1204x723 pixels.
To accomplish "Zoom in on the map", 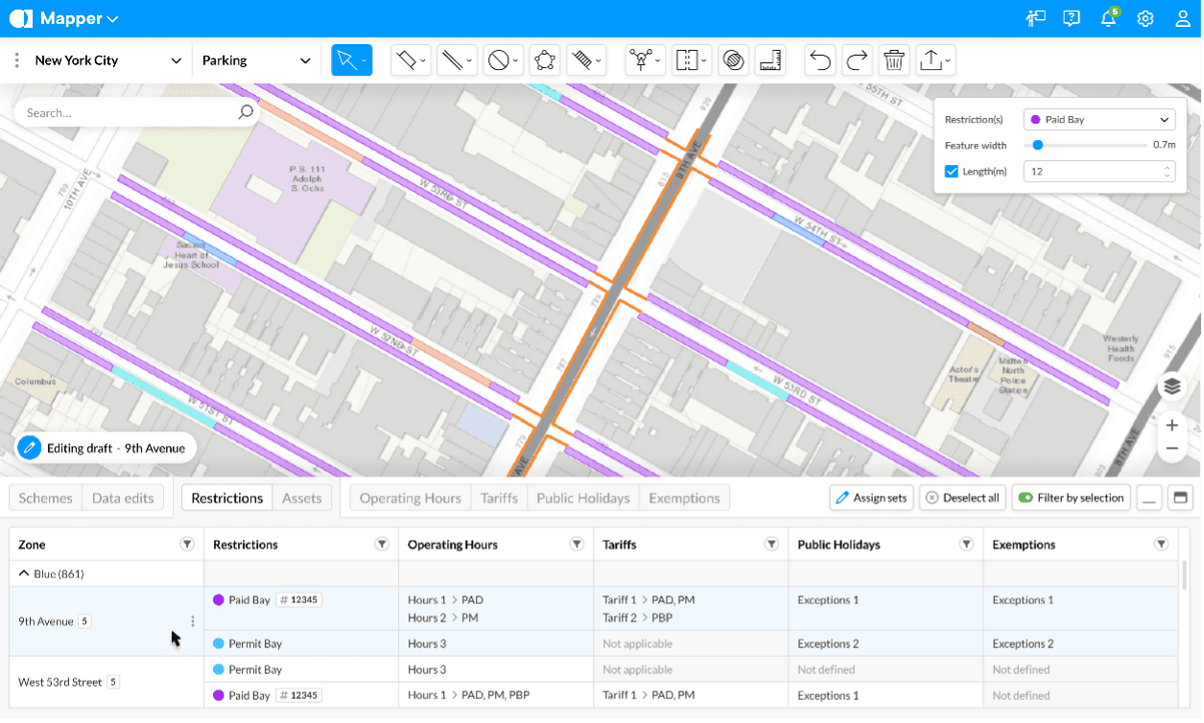I will [1171, 425].
